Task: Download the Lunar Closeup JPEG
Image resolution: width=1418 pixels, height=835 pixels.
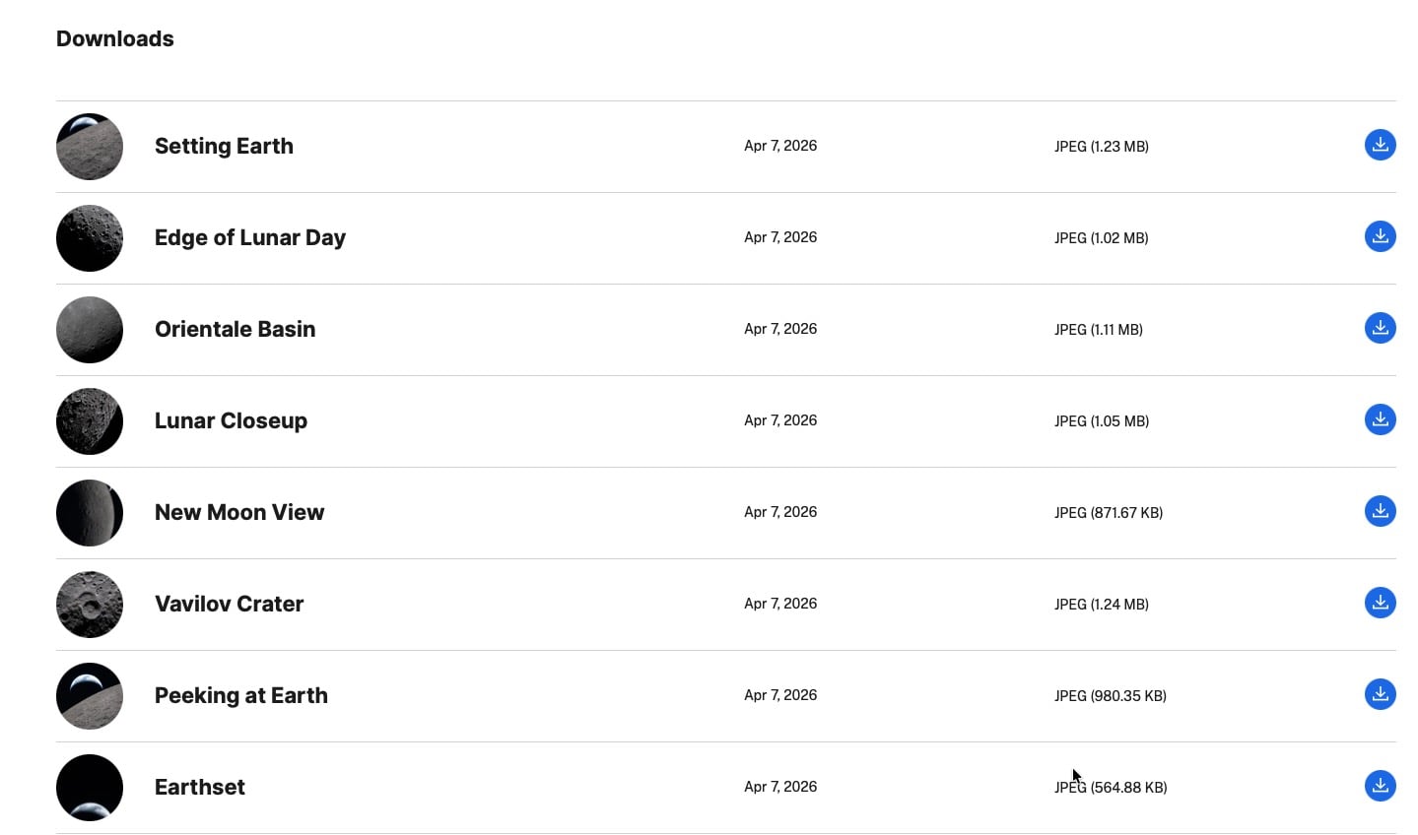Action: point(1380,420)
